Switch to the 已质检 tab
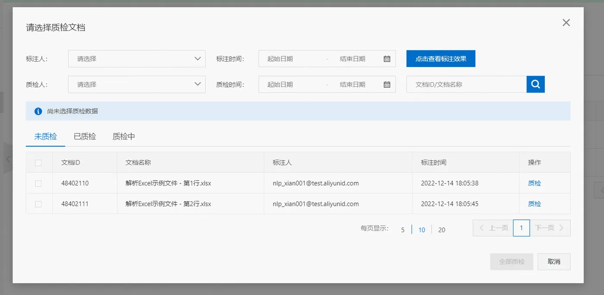This screenshot has height=295, width=604. [85, 137]
